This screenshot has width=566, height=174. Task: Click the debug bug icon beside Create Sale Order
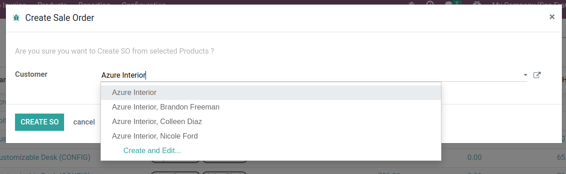pyautogui.click(x=16, y=18)
